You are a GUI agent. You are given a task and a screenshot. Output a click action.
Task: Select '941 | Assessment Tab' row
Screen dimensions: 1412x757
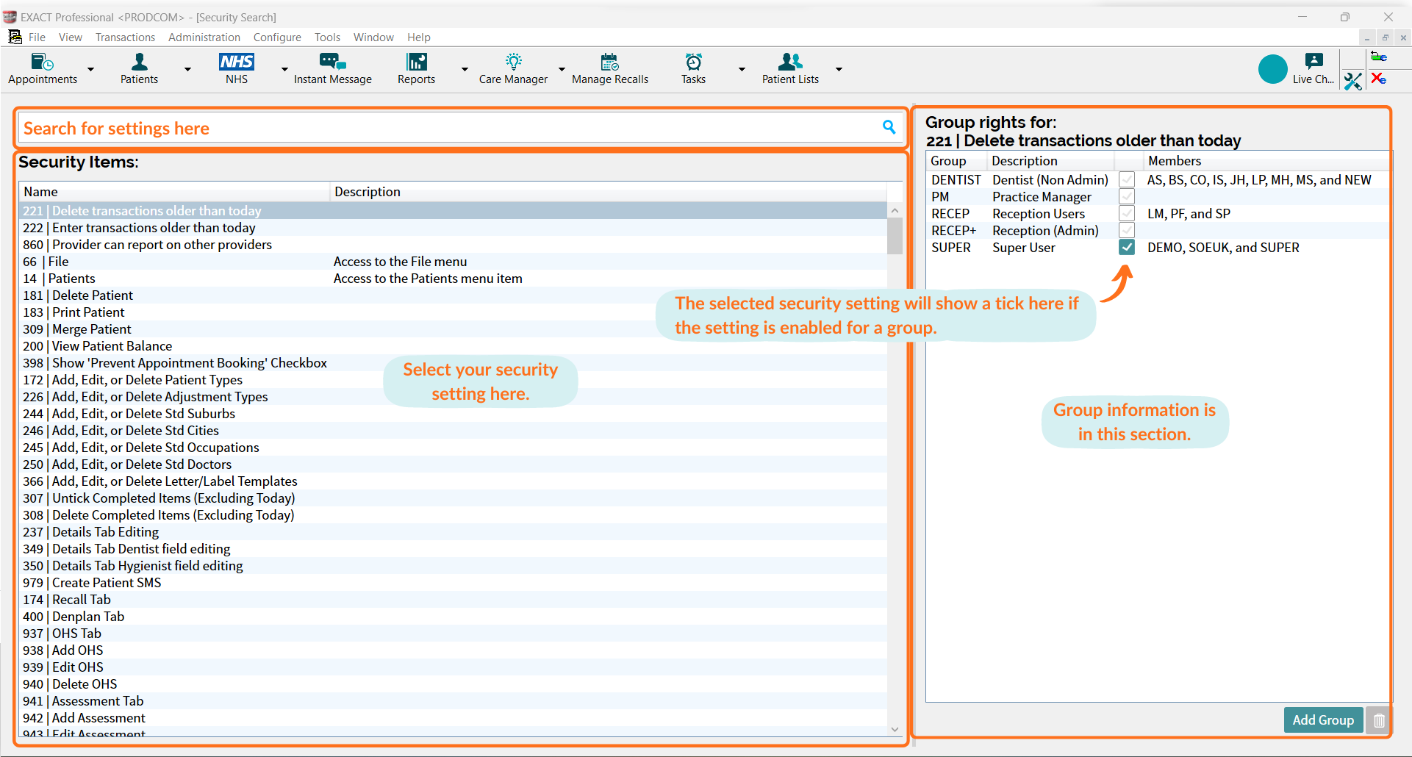coord(453,701)
